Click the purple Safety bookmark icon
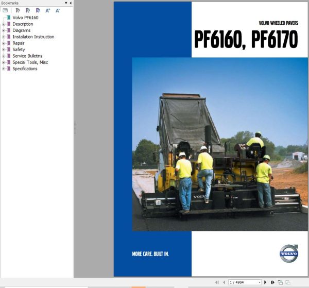 pos(9,49)
